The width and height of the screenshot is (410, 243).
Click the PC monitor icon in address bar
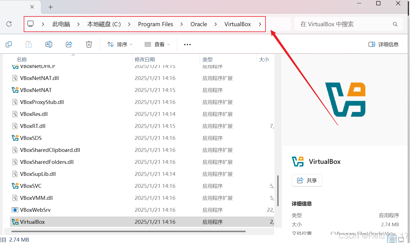coord(30,24)
